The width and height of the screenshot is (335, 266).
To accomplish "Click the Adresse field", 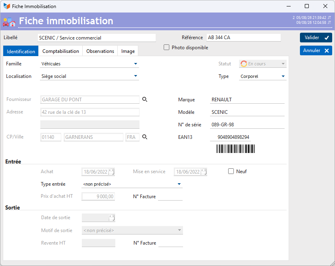I will coord(90,112).
